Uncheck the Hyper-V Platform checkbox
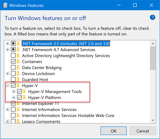This screenshot has height=139, width=160. [x=19, y=97]
